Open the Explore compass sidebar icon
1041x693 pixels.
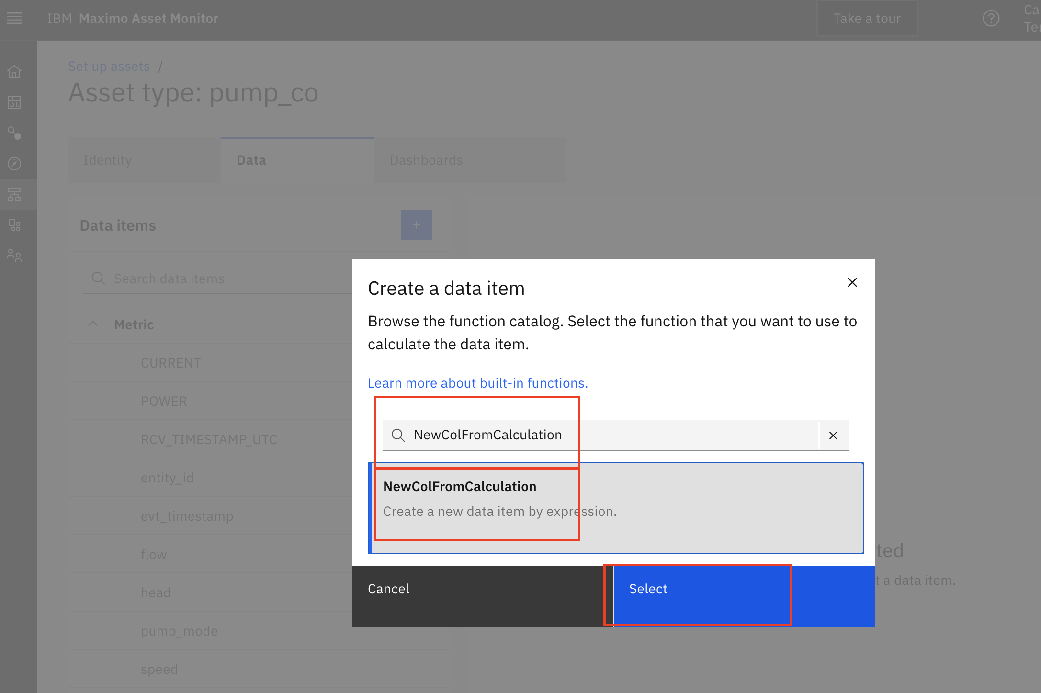pos(14,164)
